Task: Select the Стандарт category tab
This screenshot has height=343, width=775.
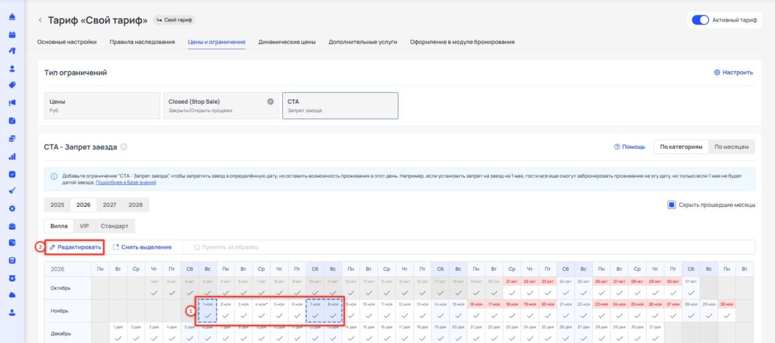Action: click(x=114, y=226)
